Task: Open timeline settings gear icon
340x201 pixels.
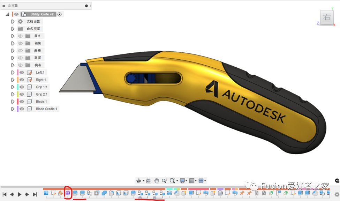Action: [x=337, y=194]
